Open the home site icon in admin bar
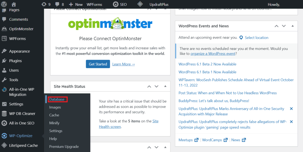303x152 pixels. tap(13, 4)
